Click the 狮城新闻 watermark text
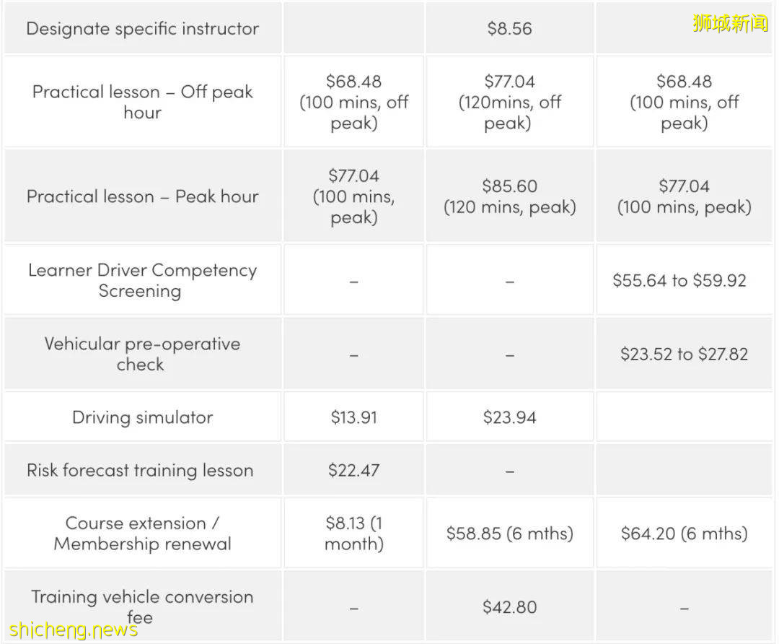Image resolution: width=779 pixels, height=644 pixels. (x=730, y=23)
